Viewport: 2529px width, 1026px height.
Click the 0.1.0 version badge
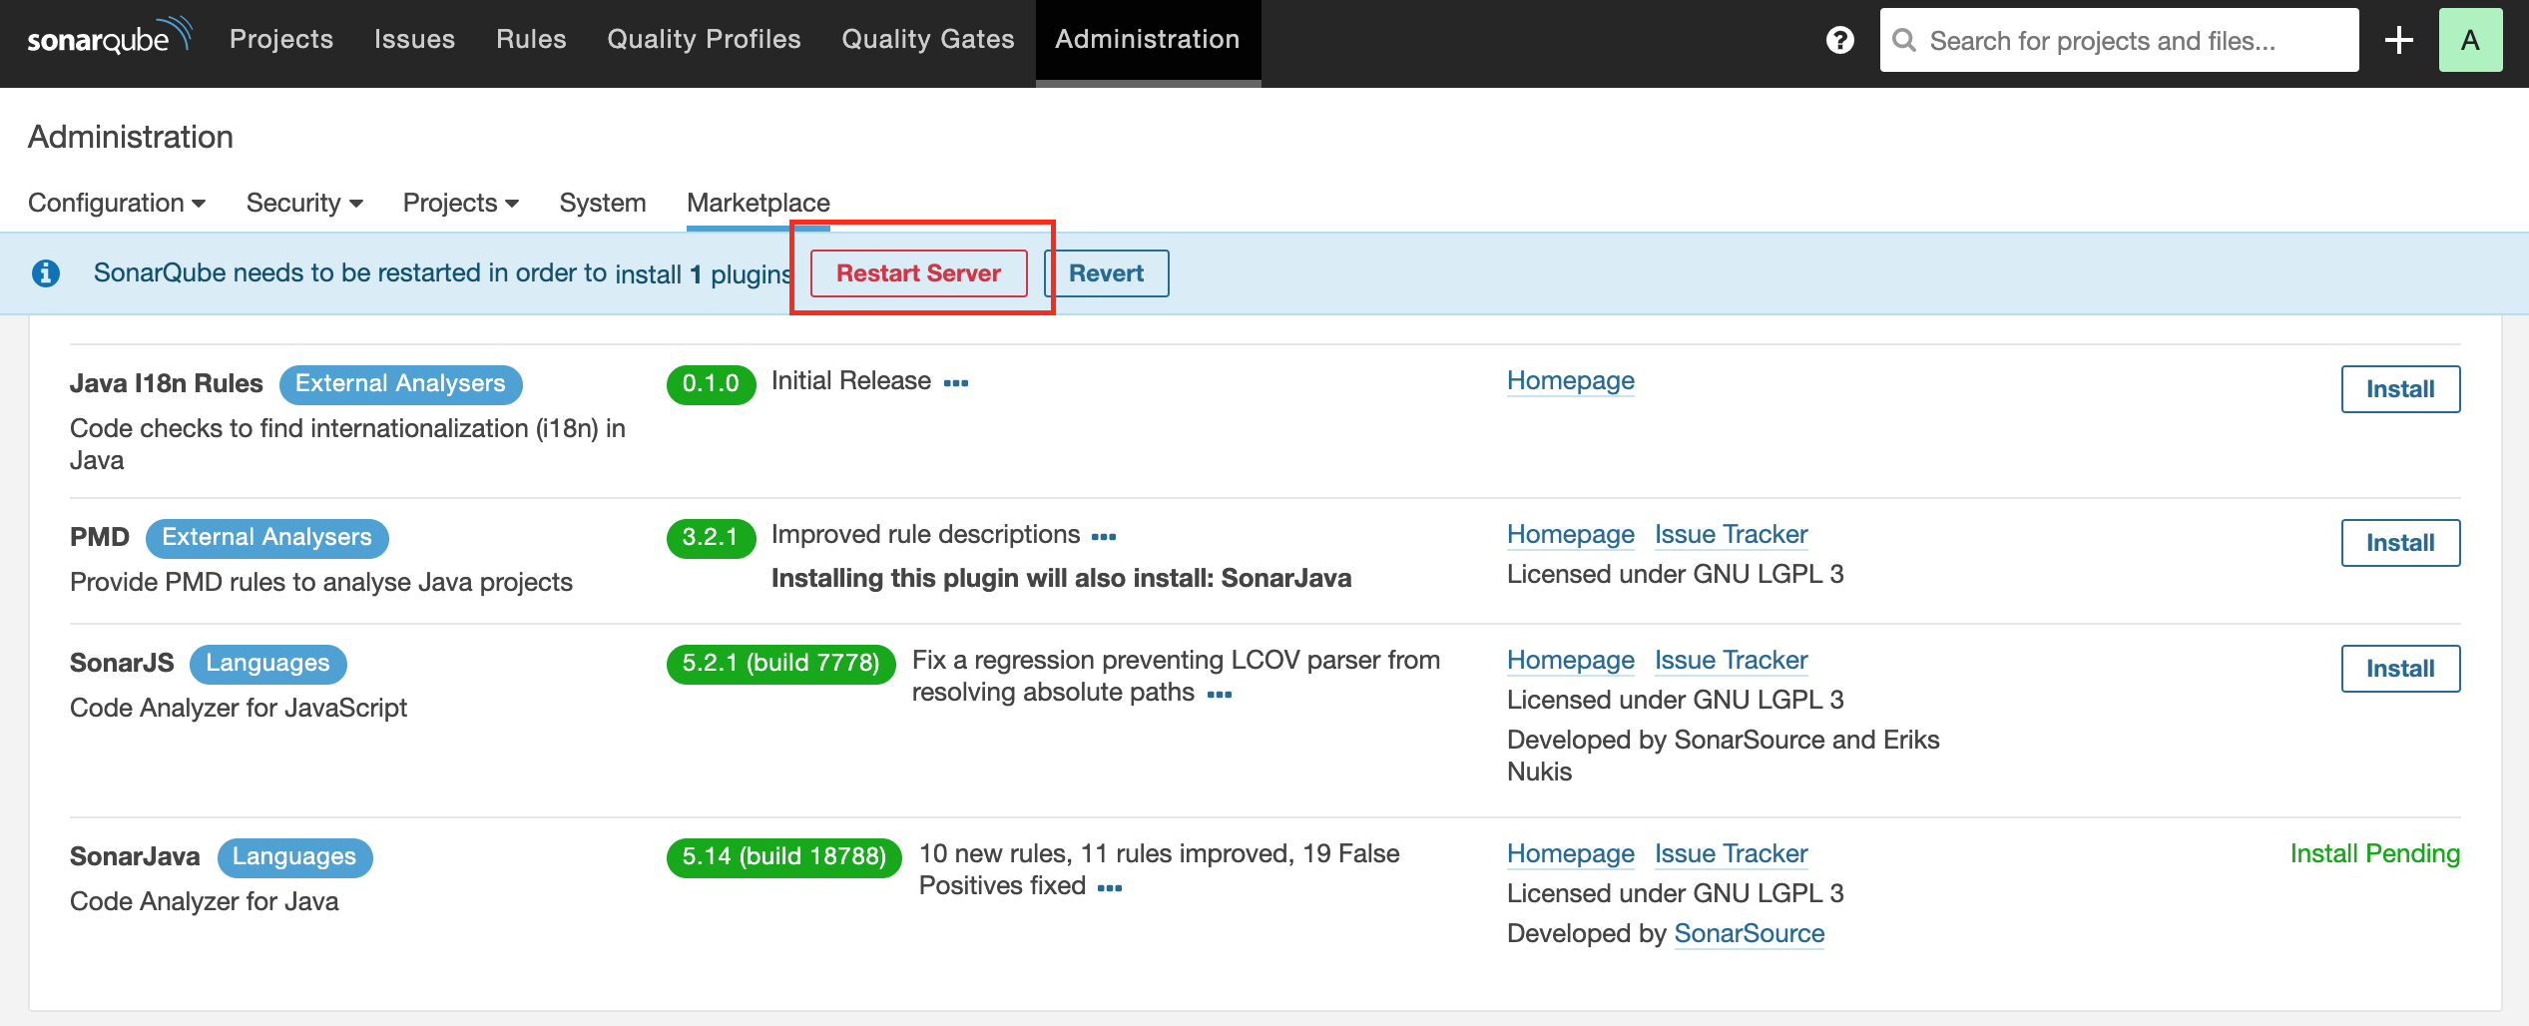pos(711,384)
